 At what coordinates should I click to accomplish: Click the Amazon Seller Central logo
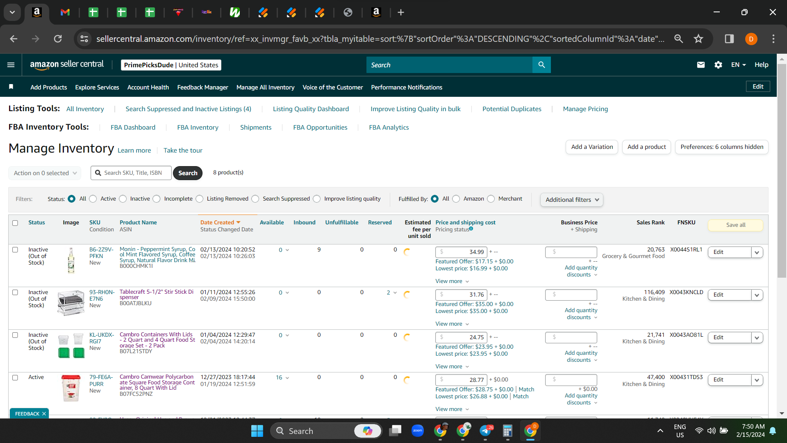tap(67, 65)
